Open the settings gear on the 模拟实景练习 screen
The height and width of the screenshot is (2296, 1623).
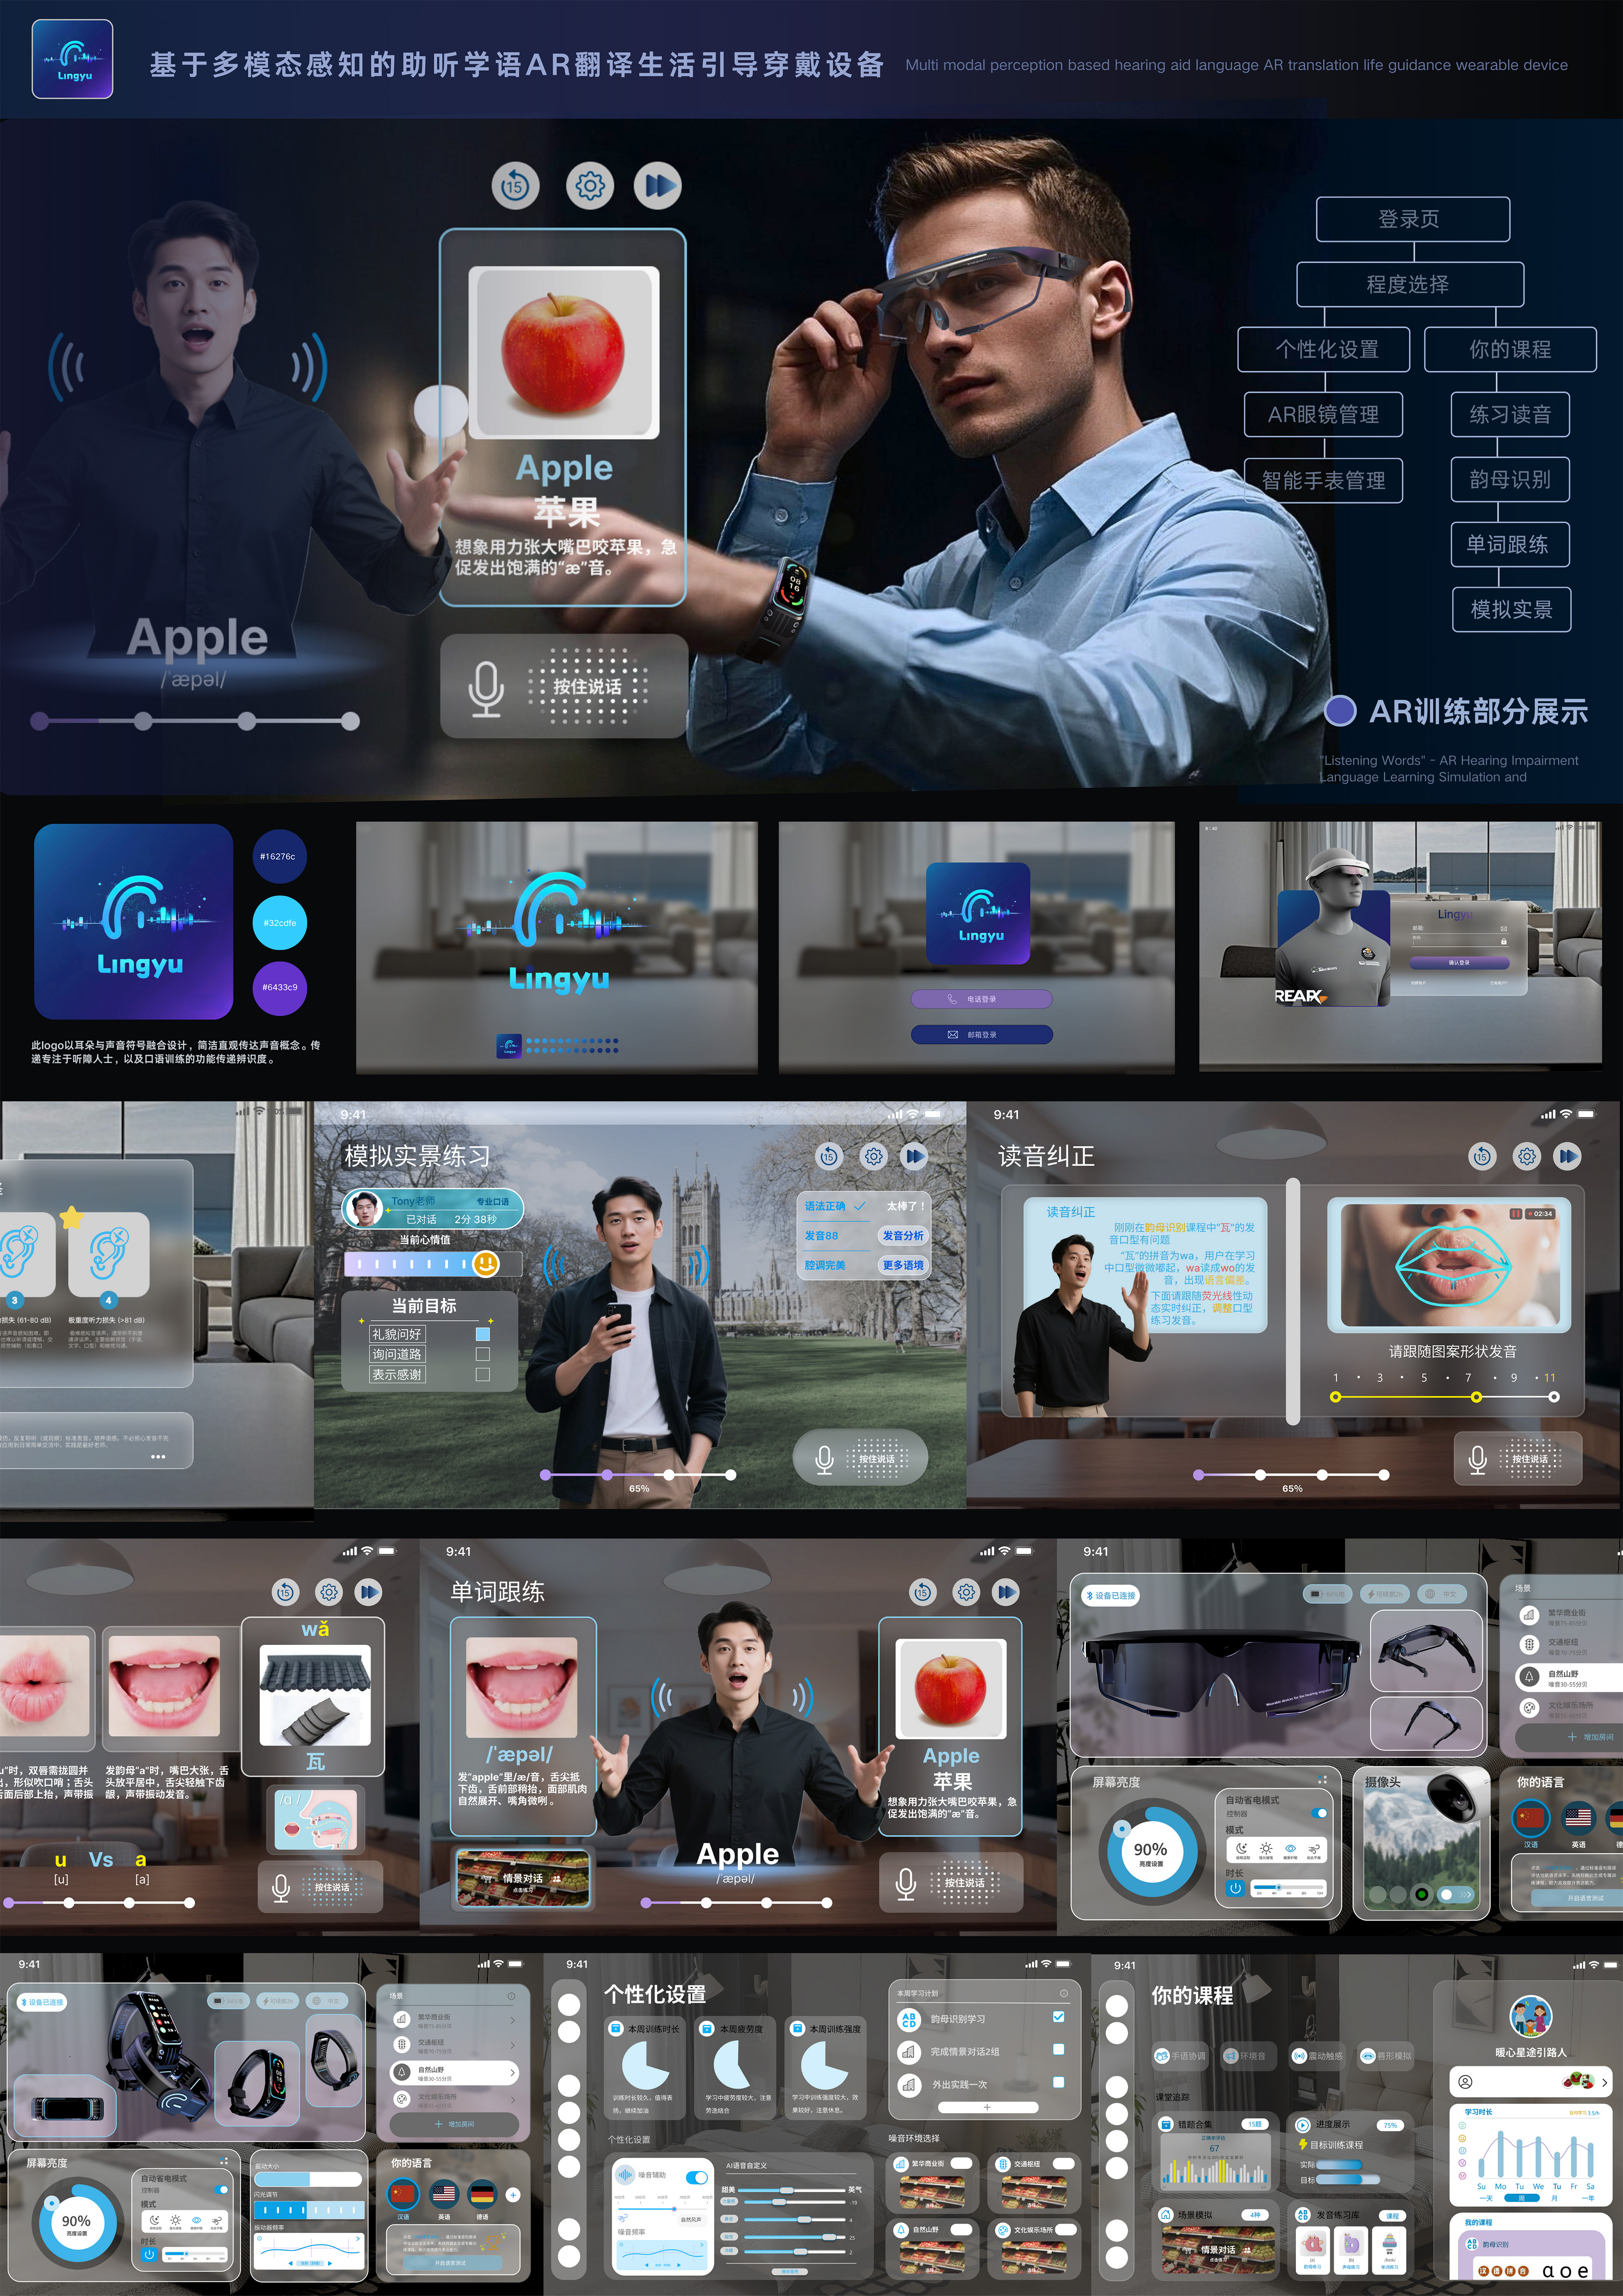tap(873, 1157)
